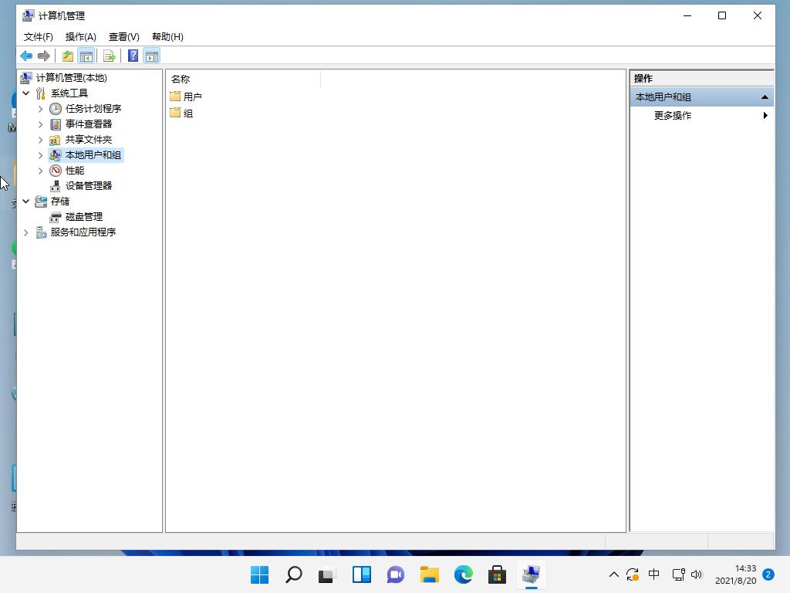The image size is (790, 593).
Task: Click 更多操作 in the Actions pane
Action: pyautogui.click(x=672, y=115)
